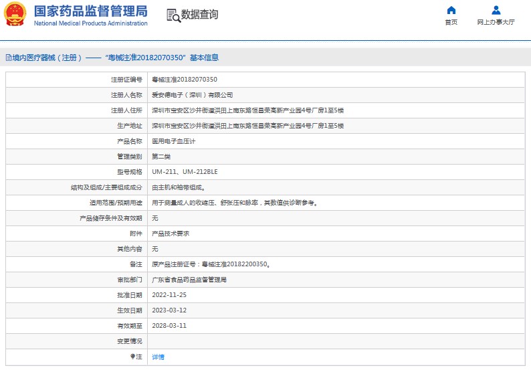Screen dimensions: 531x370
Task: Click 由主机和袖带组成 structure value
Action: point(179,187)
